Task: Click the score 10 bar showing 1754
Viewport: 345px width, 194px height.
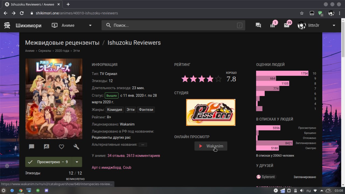Action: pos(282,73)
